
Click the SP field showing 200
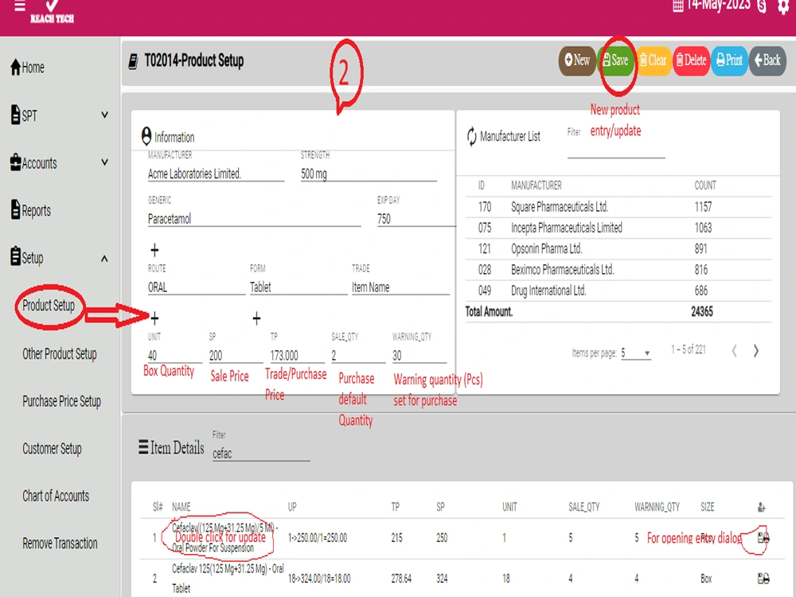click(236, 355)
